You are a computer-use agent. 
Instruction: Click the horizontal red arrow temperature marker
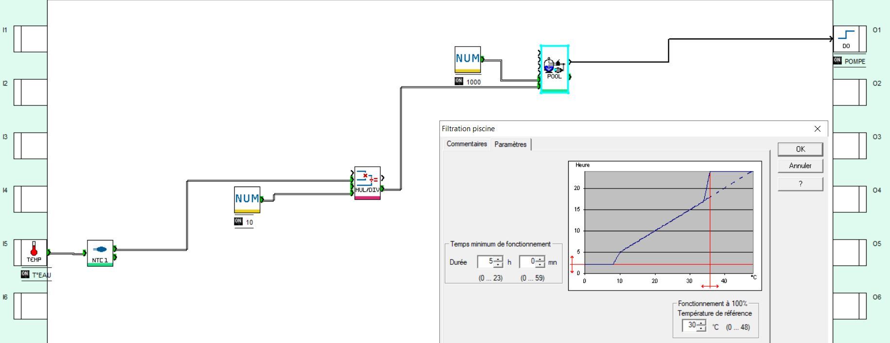point(710,286)
